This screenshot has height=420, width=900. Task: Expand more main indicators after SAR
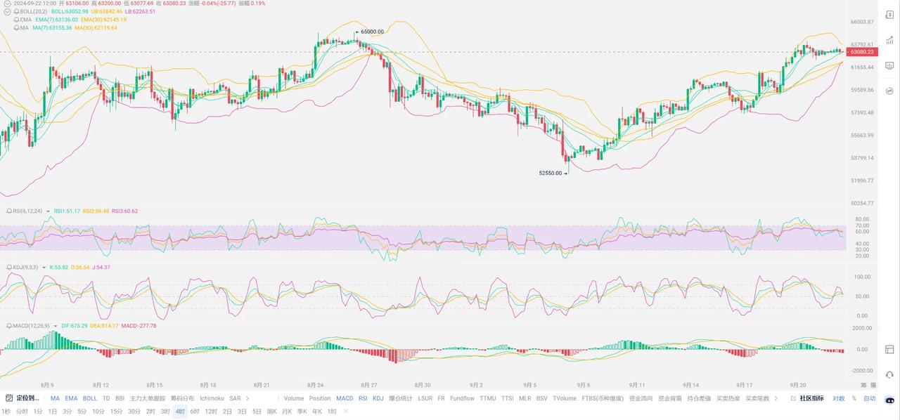coord(247,398)
